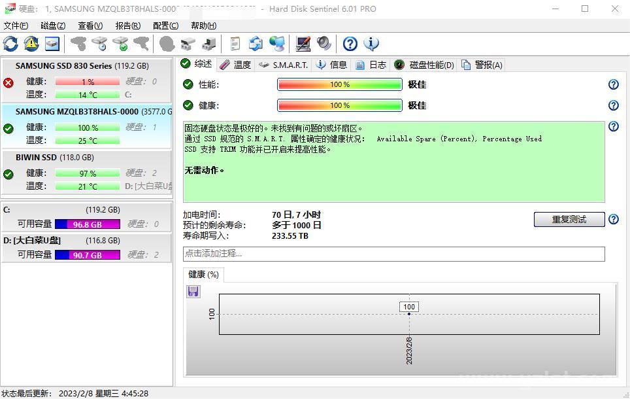630x399 pixels.
Task: Click the 点击添加注释 comment field
Action: pyautogui.click(x=393, y=254)
